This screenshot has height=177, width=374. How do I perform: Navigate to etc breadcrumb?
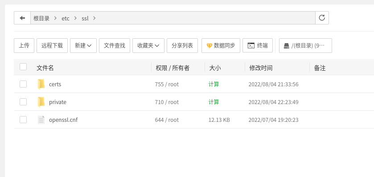click(66, 18)
